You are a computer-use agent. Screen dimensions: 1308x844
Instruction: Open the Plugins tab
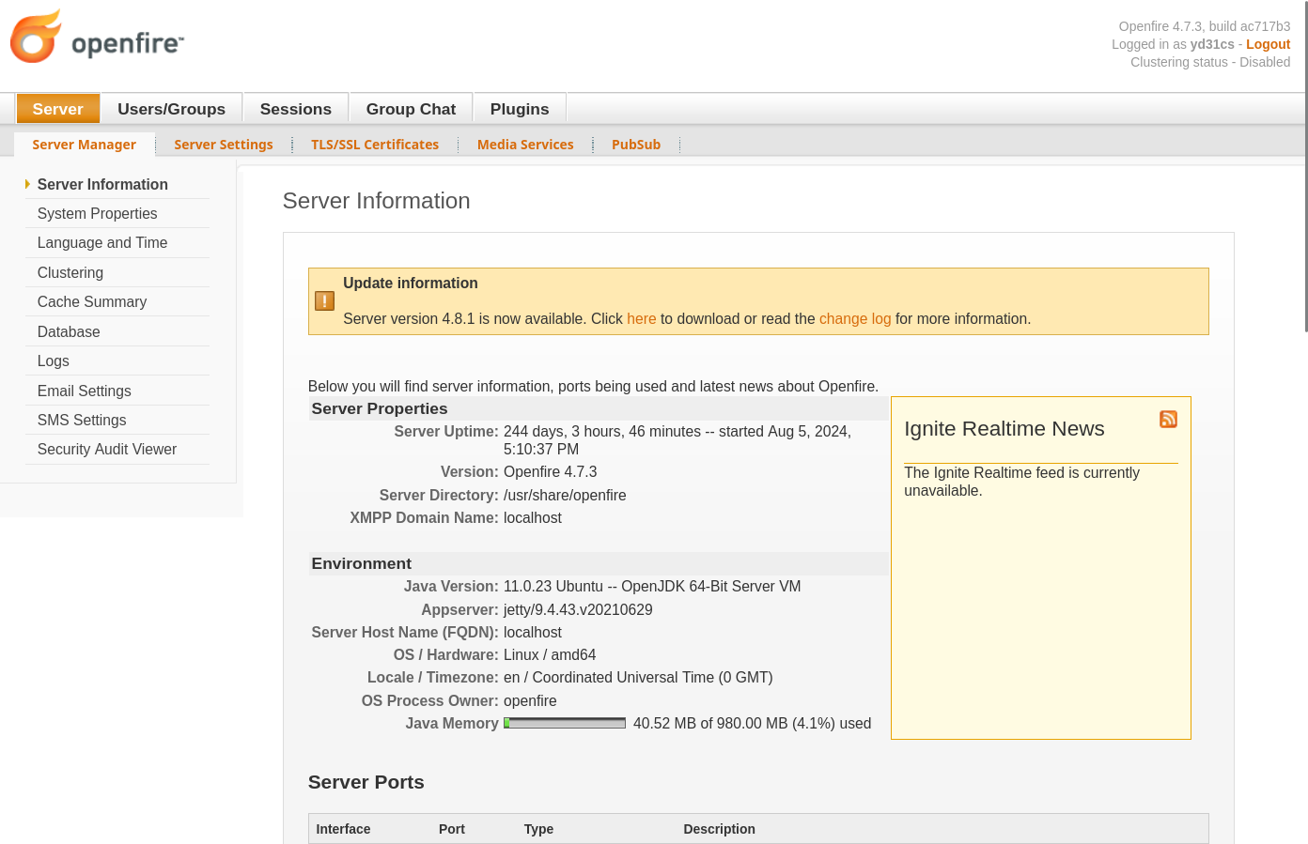(520, 109)
